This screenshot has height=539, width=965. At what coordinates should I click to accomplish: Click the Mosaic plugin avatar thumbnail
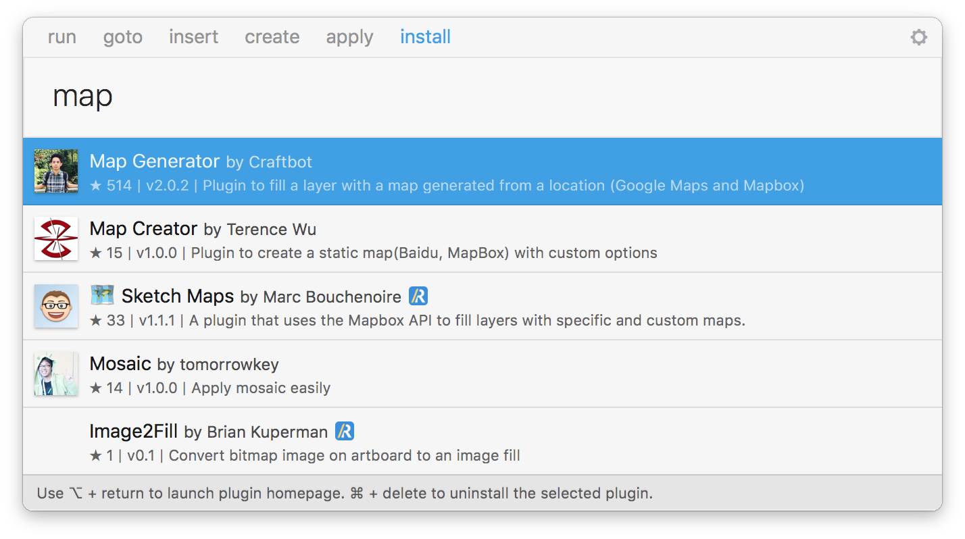coord(56,374)
